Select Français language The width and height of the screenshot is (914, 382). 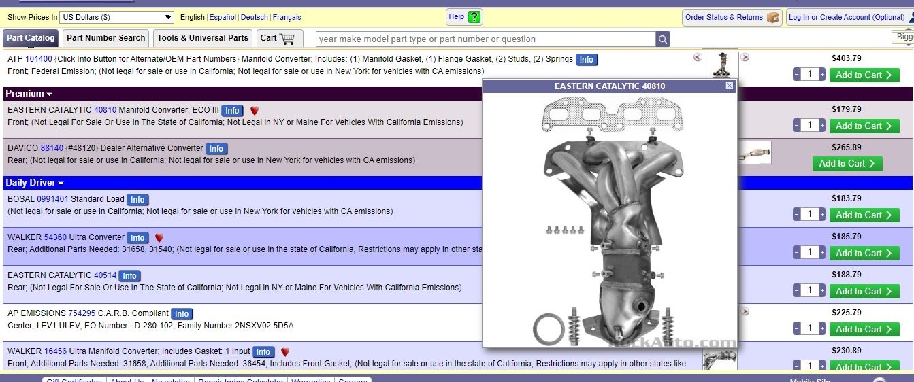(287, 17)
